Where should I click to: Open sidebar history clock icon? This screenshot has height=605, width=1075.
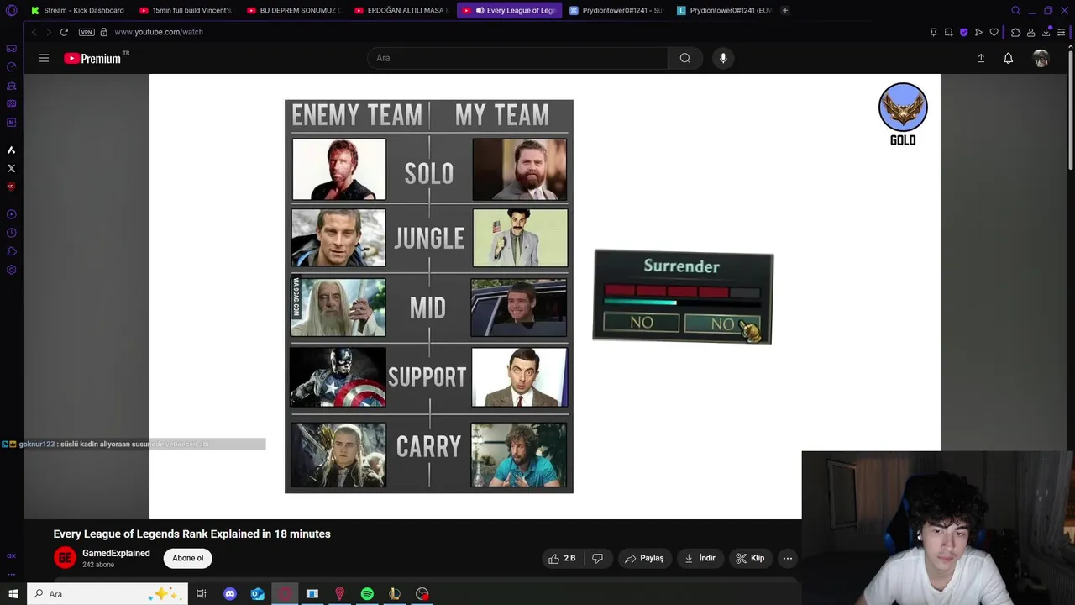point(11,233)
